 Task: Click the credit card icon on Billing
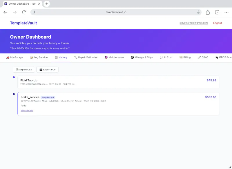181,57
